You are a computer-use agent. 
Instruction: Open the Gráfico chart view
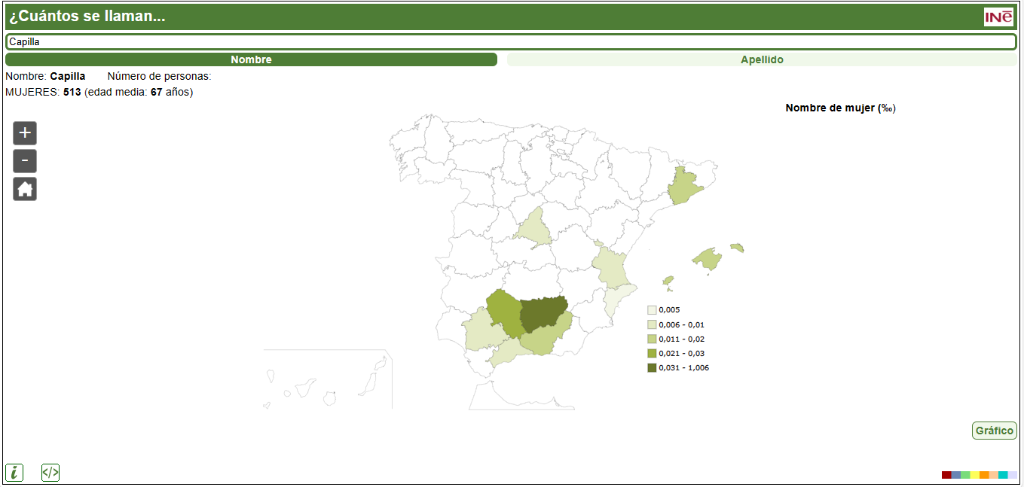994,431
